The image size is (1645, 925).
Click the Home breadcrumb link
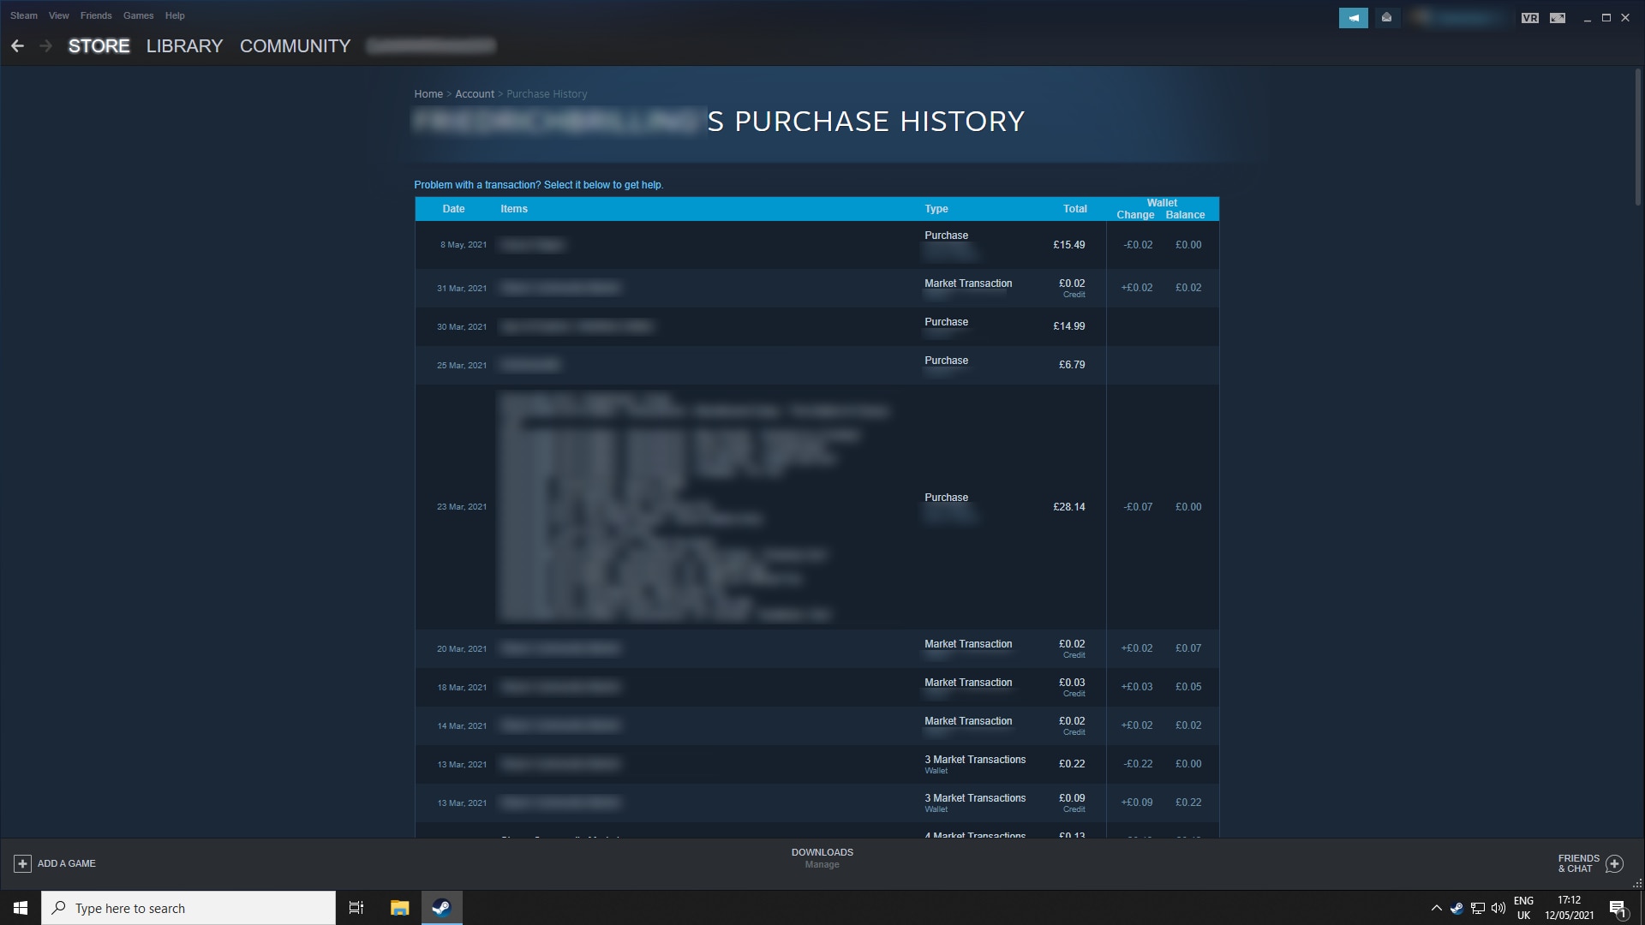pos(428,93)
